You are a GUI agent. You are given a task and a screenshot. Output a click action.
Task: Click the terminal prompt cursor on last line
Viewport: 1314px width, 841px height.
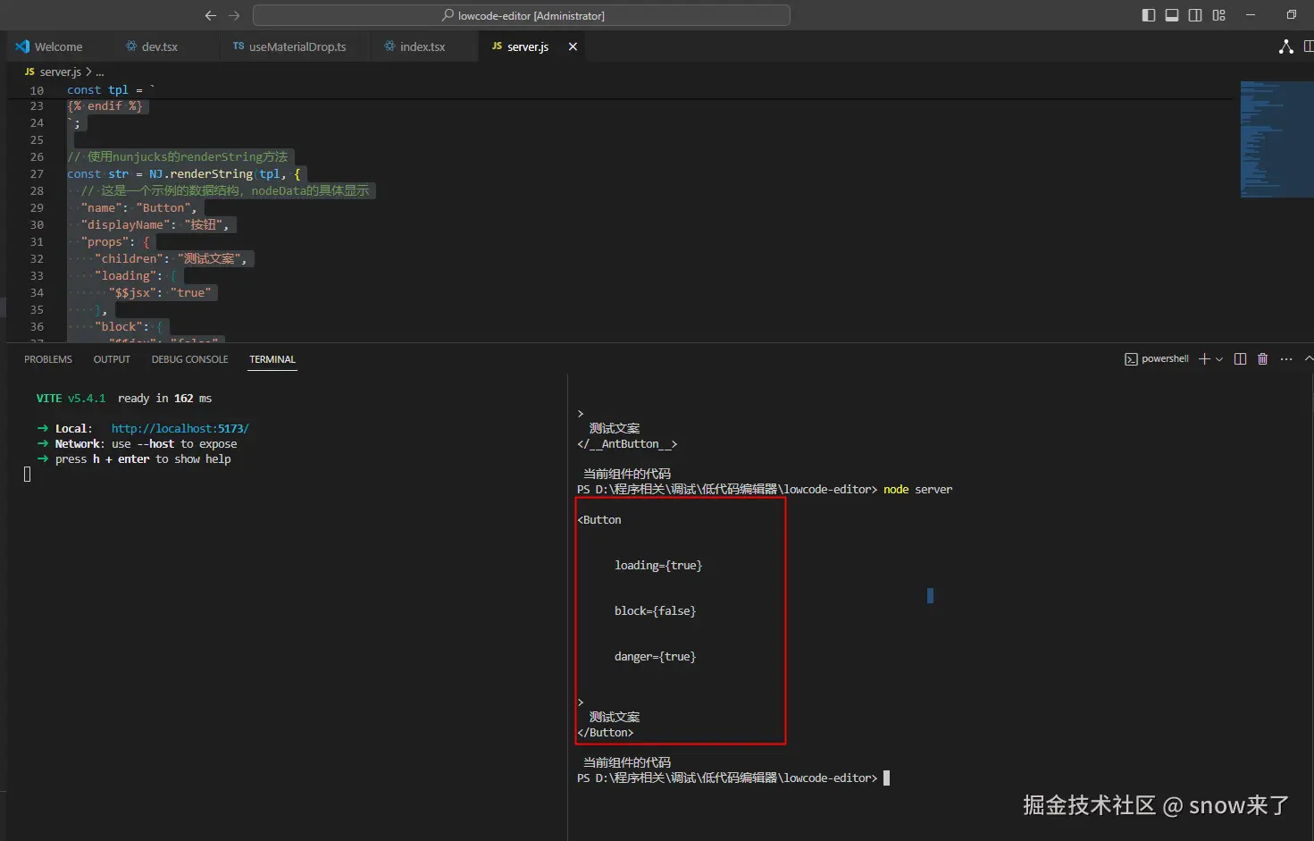point(886,778)
